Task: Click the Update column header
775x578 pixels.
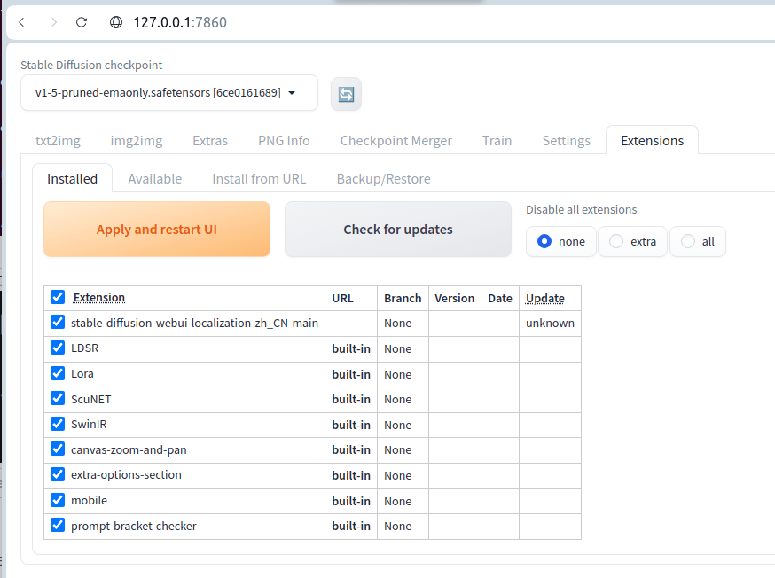Action: (x=544, y=299)
